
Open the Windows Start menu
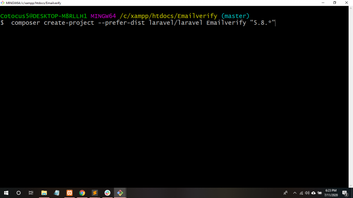click(6, 193)
